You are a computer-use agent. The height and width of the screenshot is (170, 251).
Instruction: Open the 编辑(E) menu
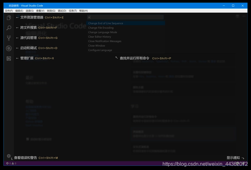click(x=19, y=11)
